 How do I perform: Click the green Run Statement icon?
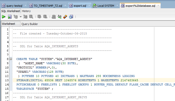[x=4, y=17]
